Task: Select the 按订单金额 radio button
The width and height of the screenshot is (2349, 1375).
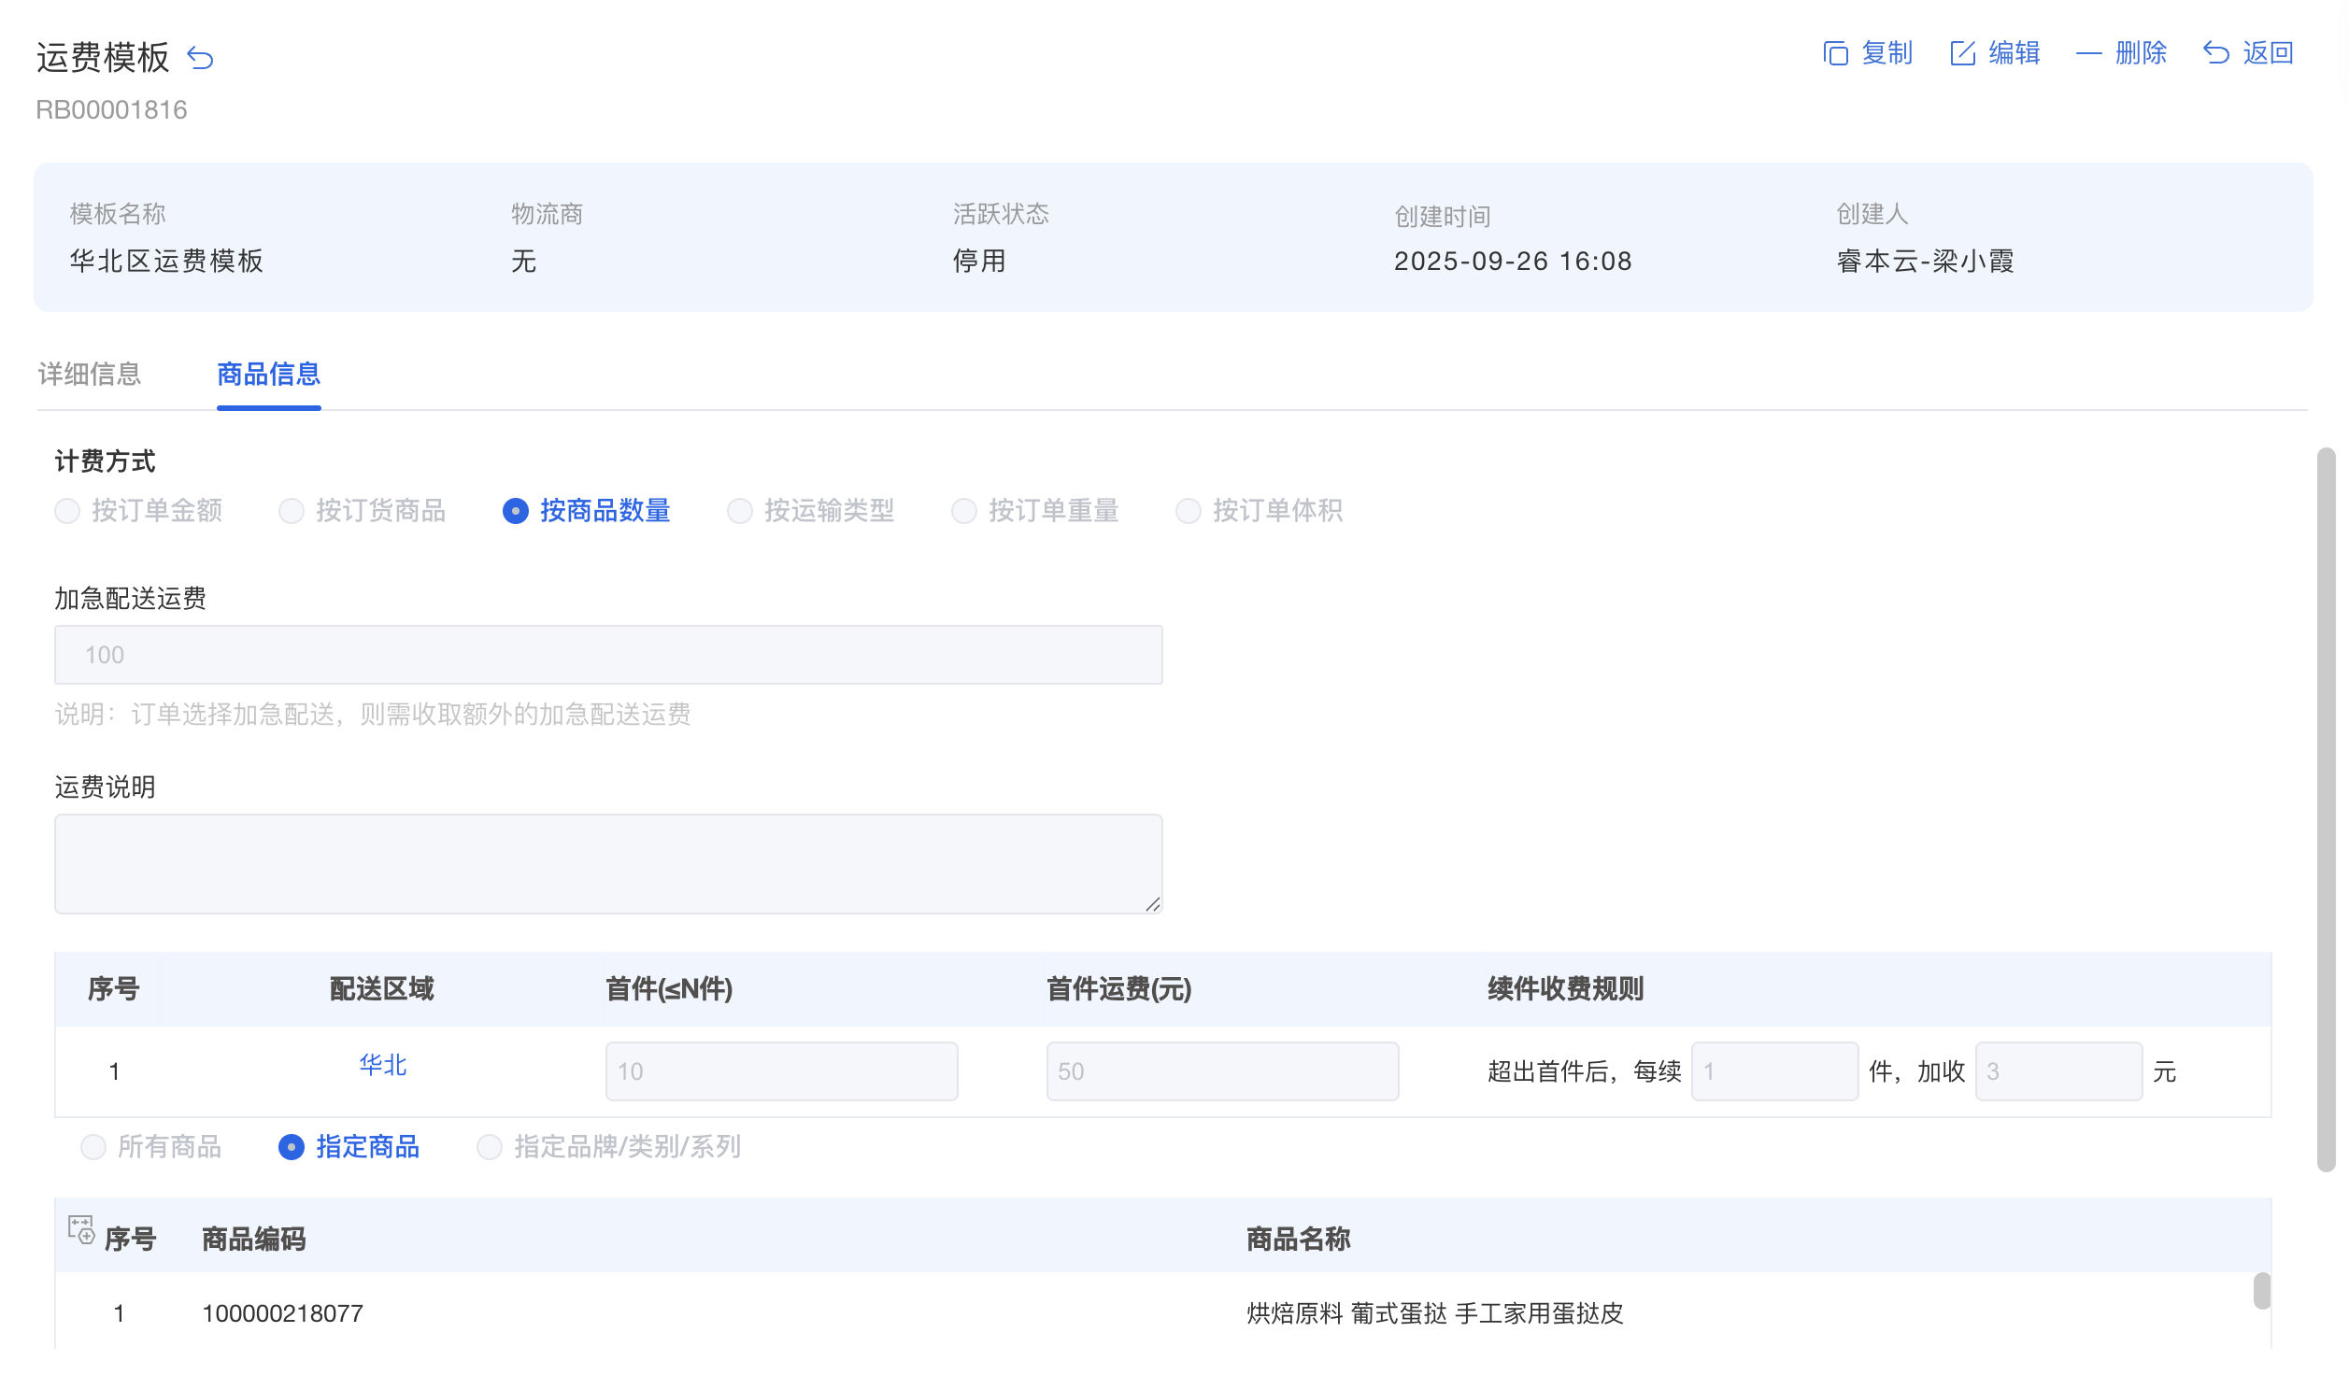Action: point(67,511)
